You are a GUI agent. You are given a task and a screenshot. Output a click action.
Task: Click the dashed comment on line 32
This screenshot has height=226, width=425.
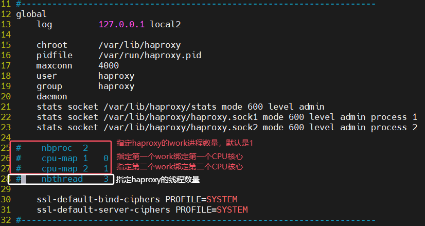coord(196,220)
